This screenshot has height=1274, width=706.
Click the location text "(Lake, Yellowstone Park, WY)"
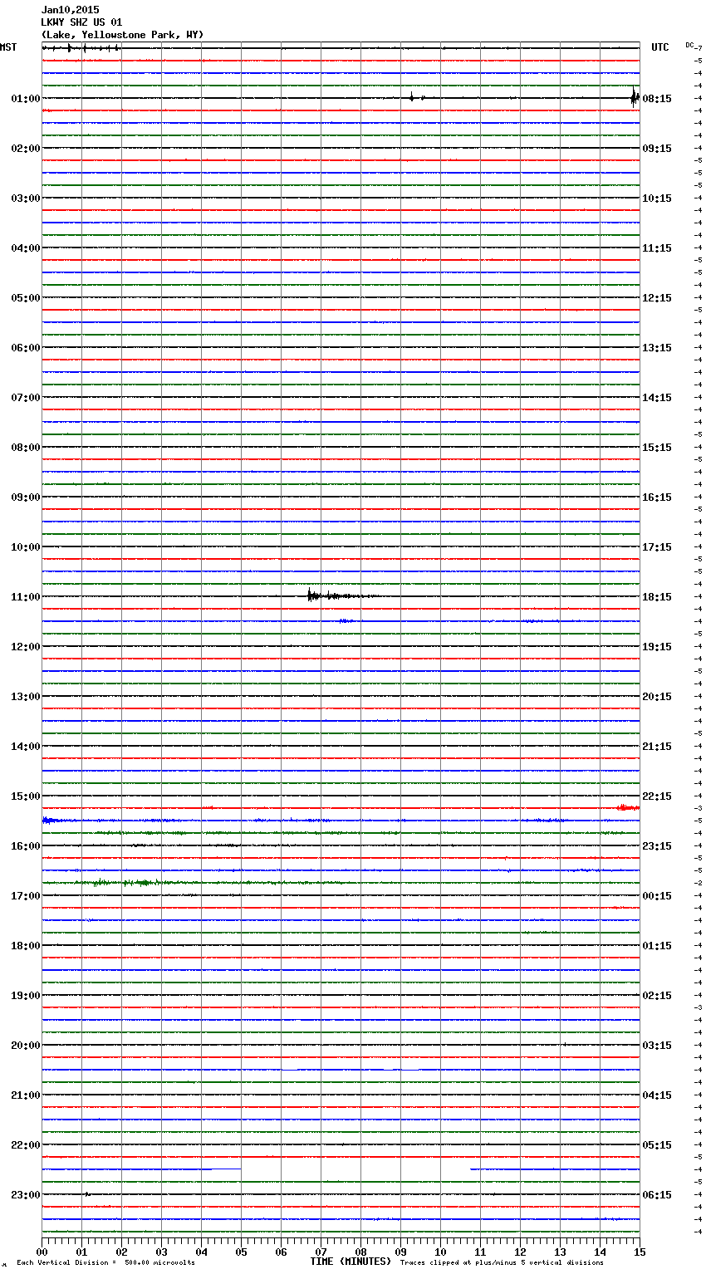pyautogui.click(x=122, y=35)
